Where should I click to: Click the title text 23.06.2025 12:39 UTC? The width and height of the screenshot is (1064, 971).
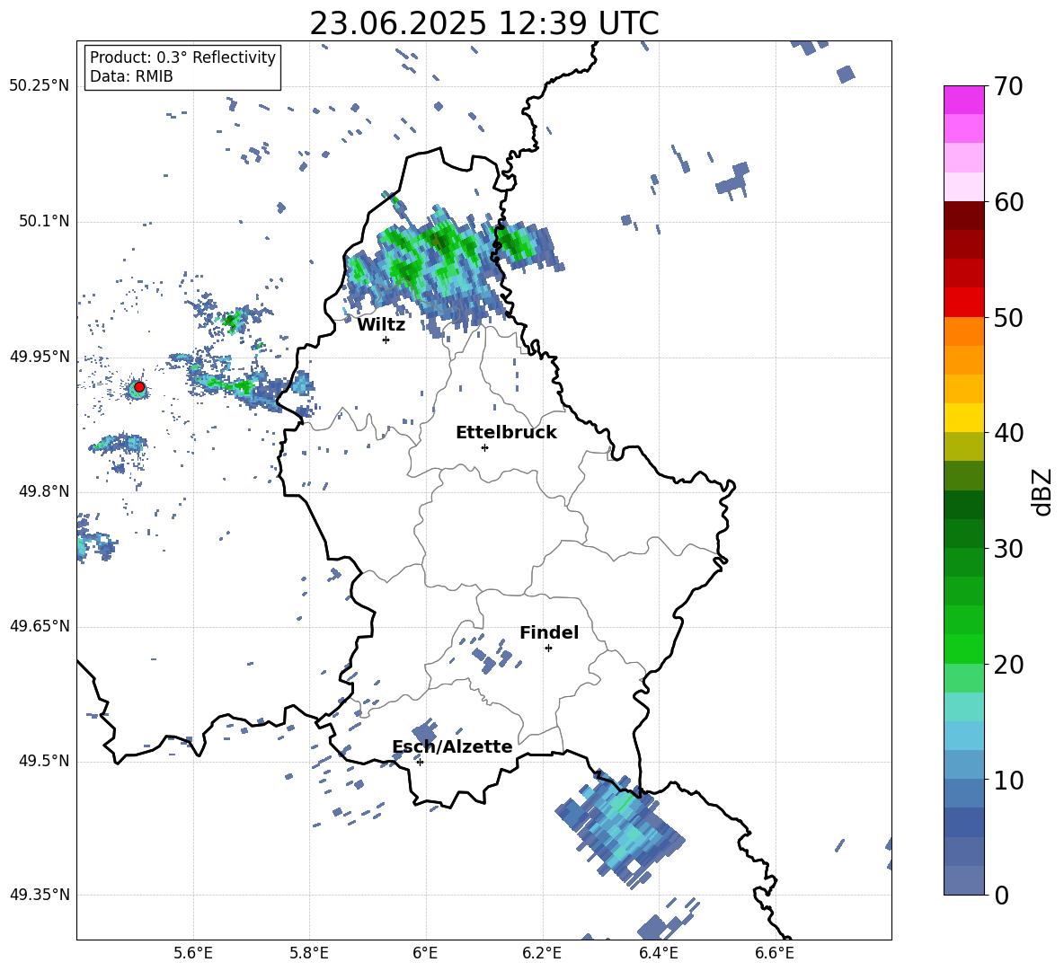tap(483, 23)
